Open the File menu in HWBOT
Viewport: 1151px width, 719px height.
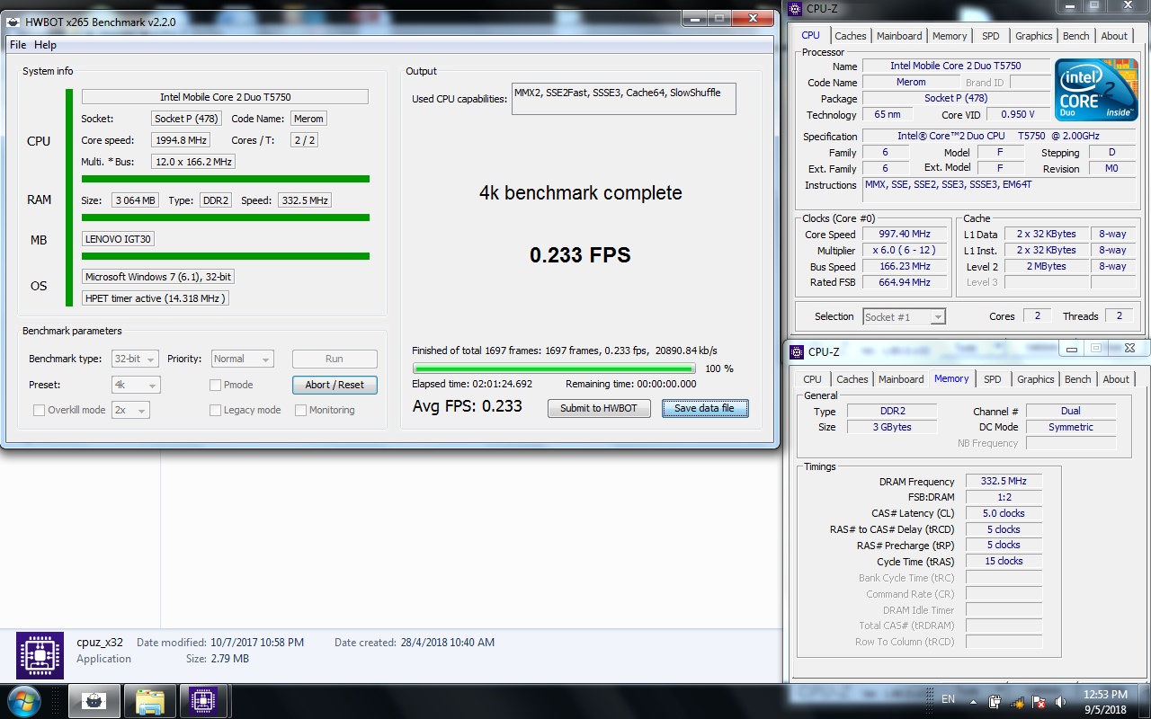(18, 45)
